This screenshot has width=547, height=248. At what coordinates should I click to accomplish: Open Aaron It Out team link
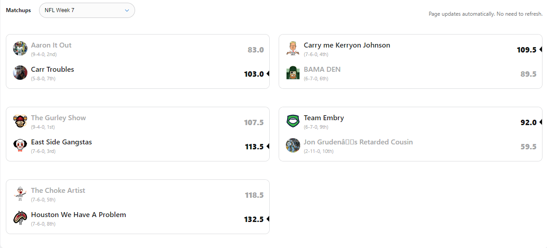point(51,45)
